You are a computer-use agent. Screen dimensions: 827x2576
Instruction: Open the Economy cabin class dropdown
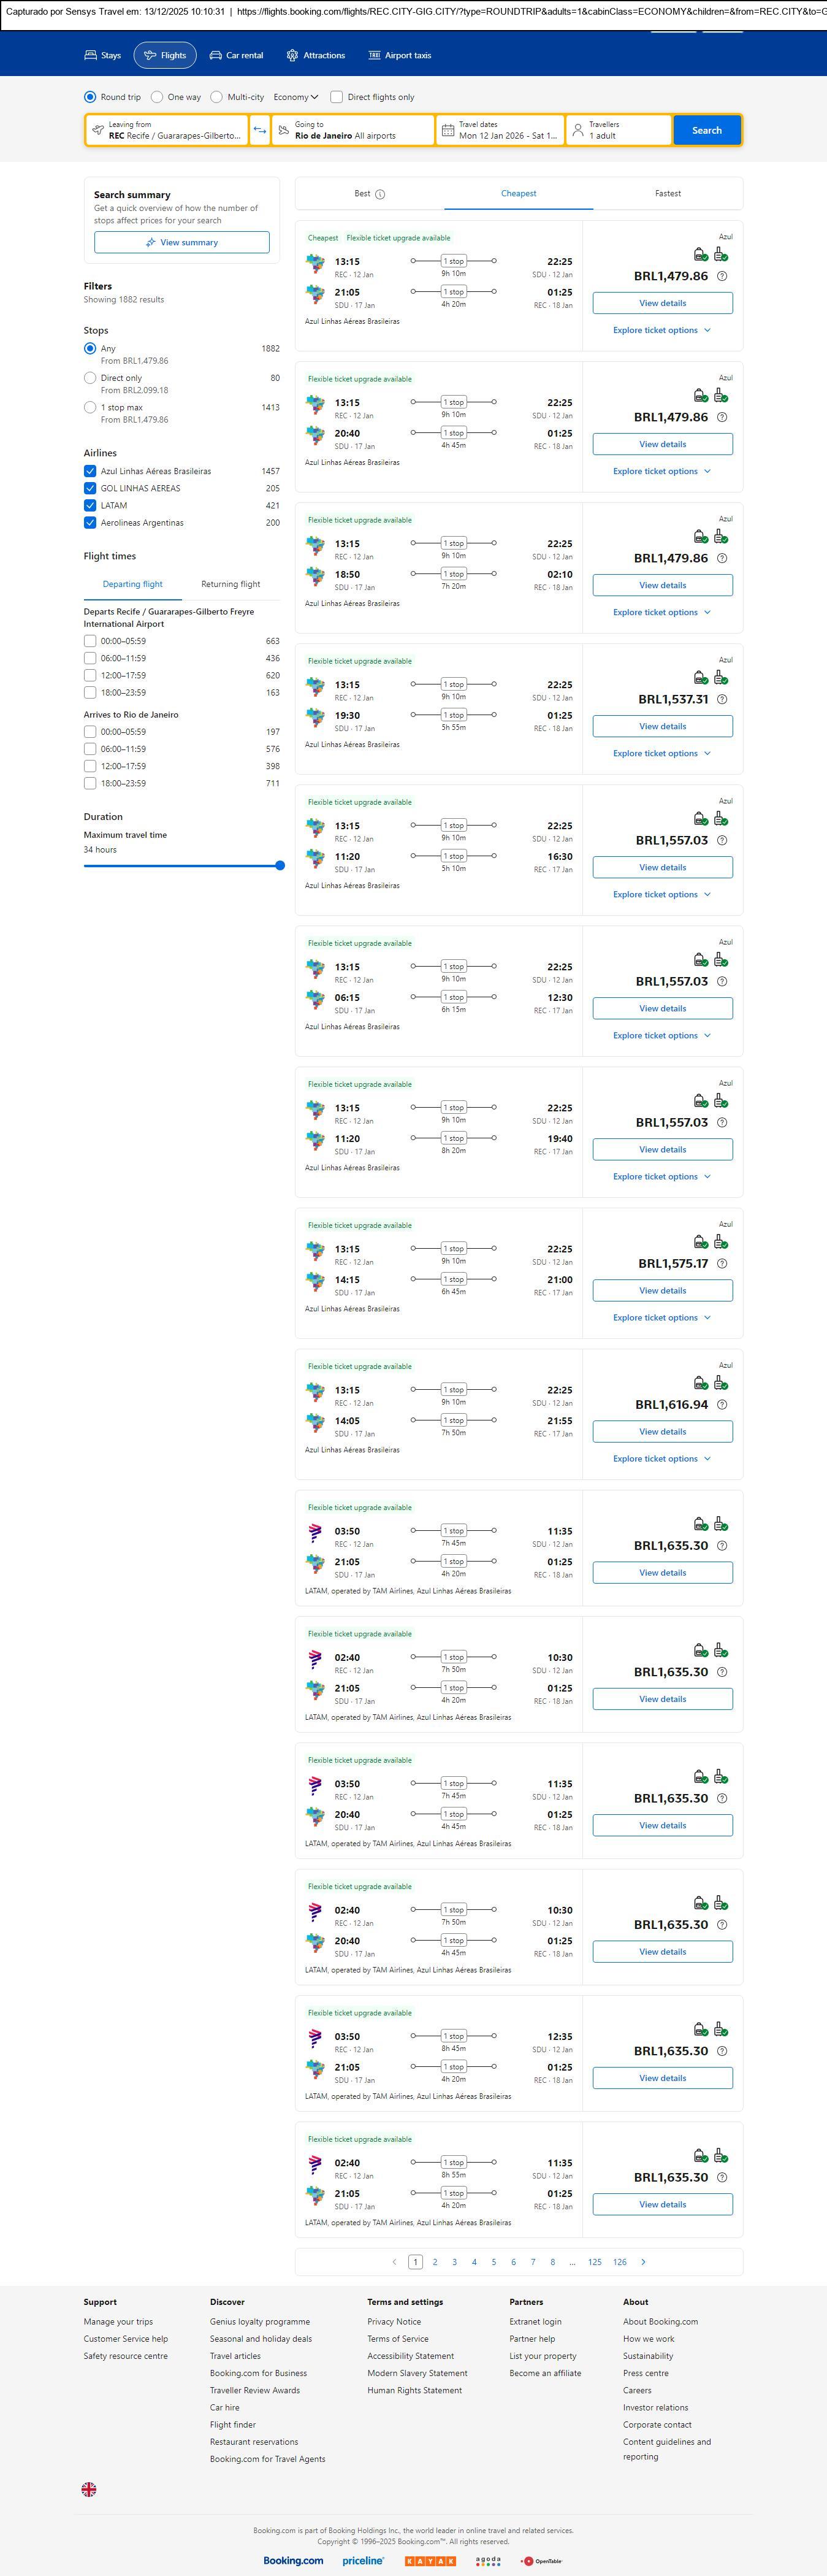click(296, 97)
